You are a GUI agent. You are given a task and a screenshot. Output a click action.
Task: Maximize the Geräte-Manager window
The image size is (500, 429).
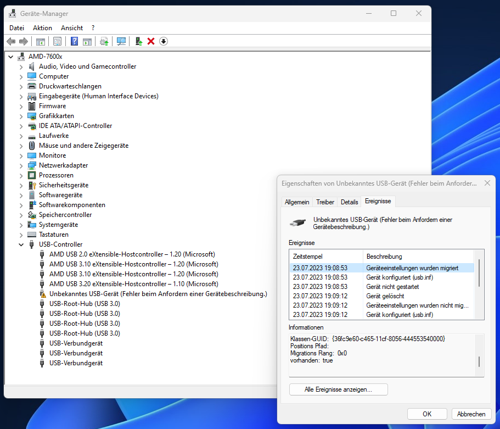pyautogui.click(x=394, y=13)
